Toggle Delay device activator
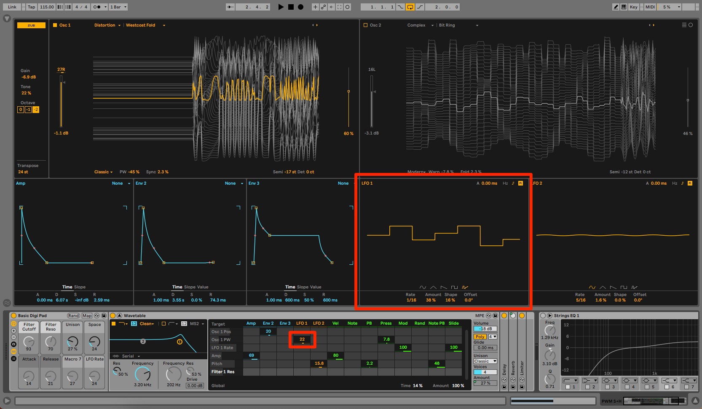The height and width of the screenshot is (409, 702). (x=504, y=315)
